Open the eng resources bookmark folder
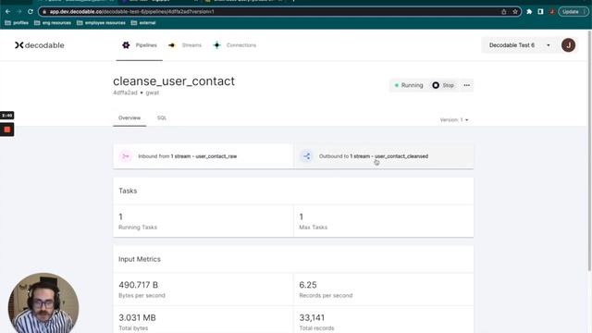 [x=53, y=23]
